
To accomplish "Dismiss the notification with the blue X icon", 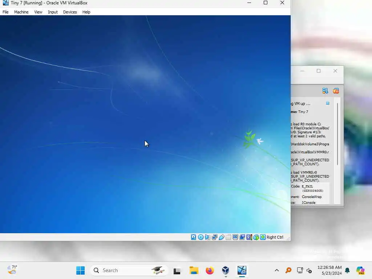I will pyautogui.click(x=328, y=103).
